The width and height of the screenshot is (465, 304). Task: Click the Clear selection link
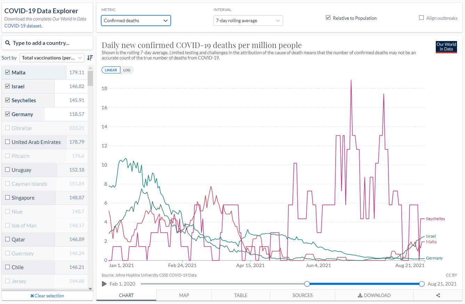coord(47,296)
